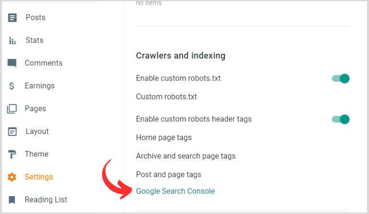
Task: Open the Google Search Console link
Action: click(175, 191)
